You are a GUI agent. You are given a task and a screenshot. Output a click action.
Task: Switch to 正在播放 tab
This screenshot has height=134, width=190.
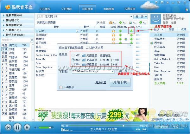click(45, 9)
